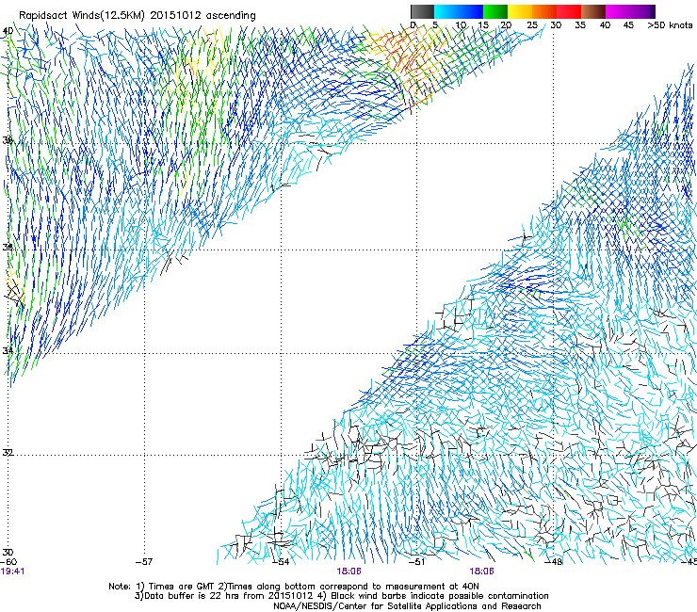Click the red 30-35 knots legend swatch
697x612 pixels.
569,11
